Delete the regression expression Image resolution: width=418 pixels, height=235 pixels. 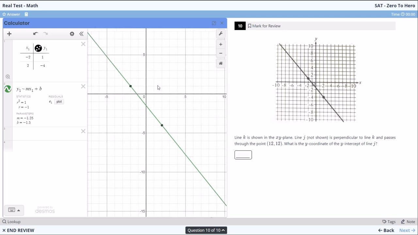[x=83, y=86]
